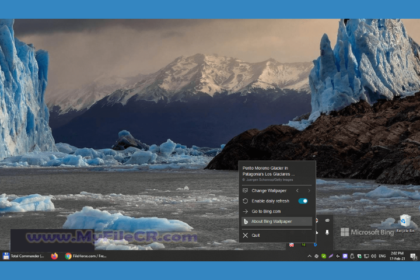The image size is (420, 280).
Task: Click the white device icon in overflow panel
Action: pyautogui.click(x=327, y=232)
